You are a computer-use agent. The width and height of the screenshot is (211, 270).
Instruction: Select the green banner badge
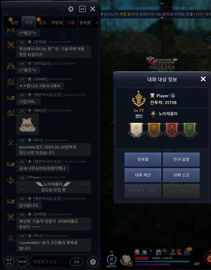point(189,130)
